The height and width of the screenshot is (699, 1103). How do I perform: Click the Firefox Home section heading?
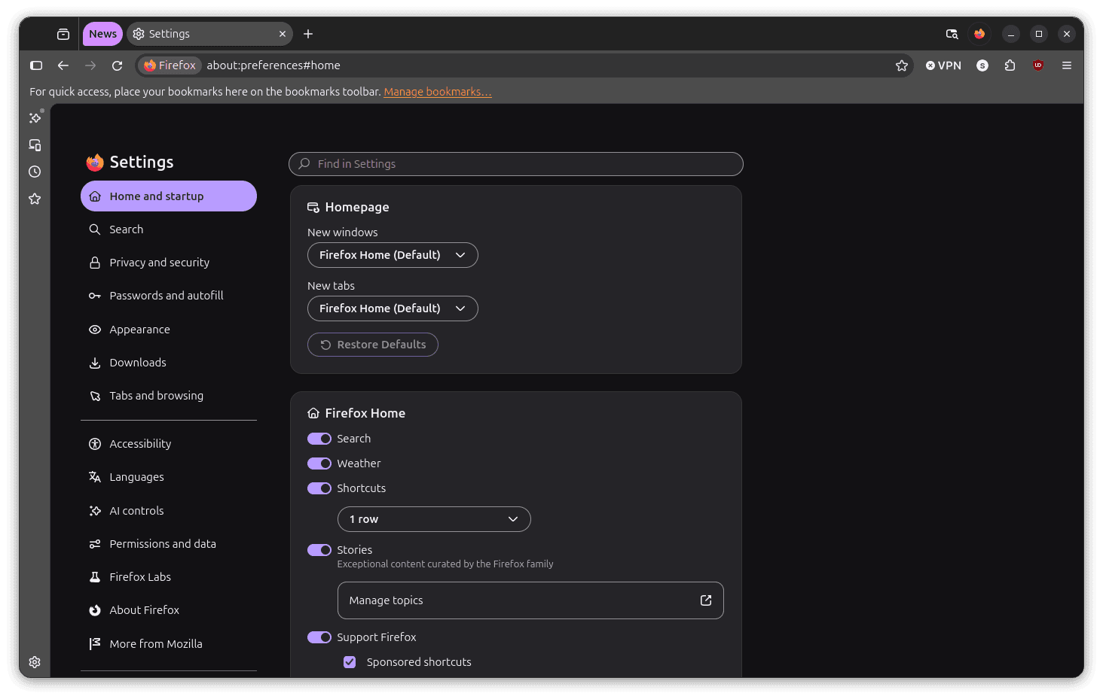(x=365, y=413)
